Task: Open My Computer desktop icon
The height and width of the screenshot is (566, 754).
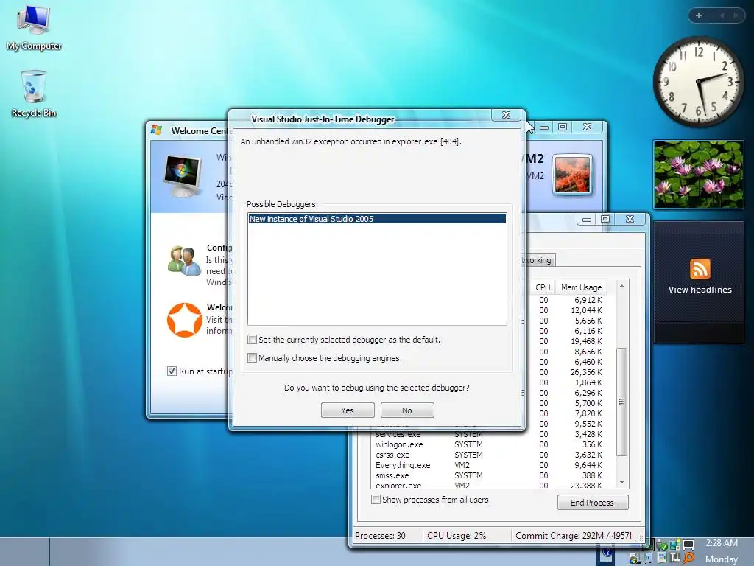Action: (34, 27)
